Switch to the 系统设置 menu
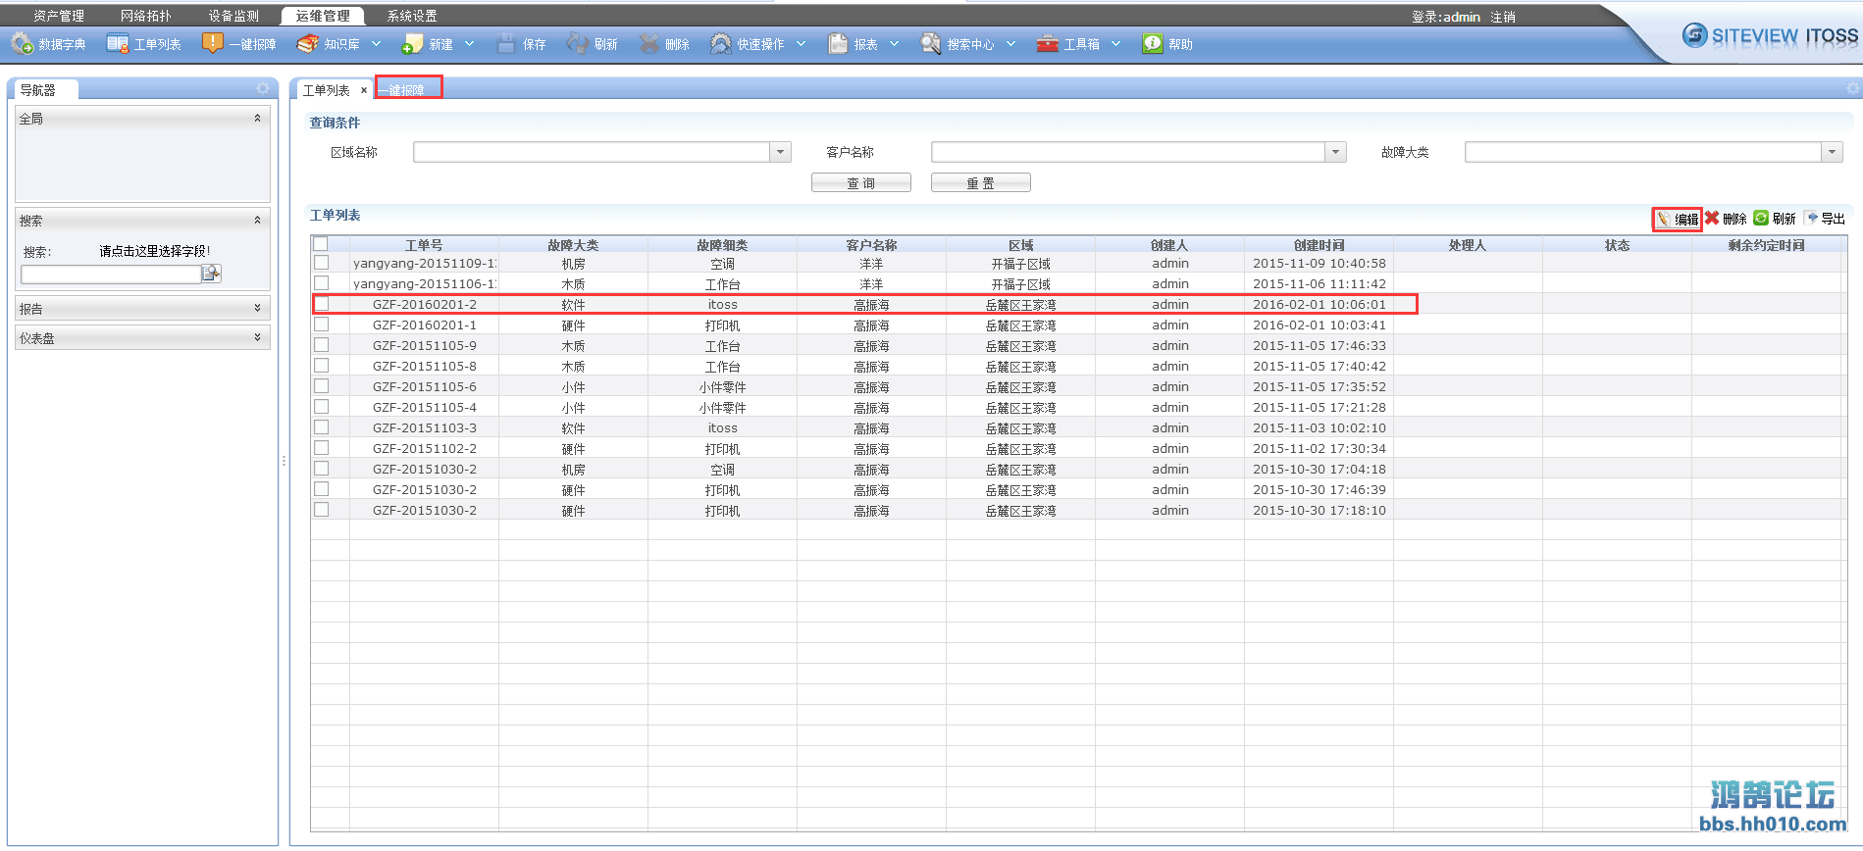 tap(412, 16)
